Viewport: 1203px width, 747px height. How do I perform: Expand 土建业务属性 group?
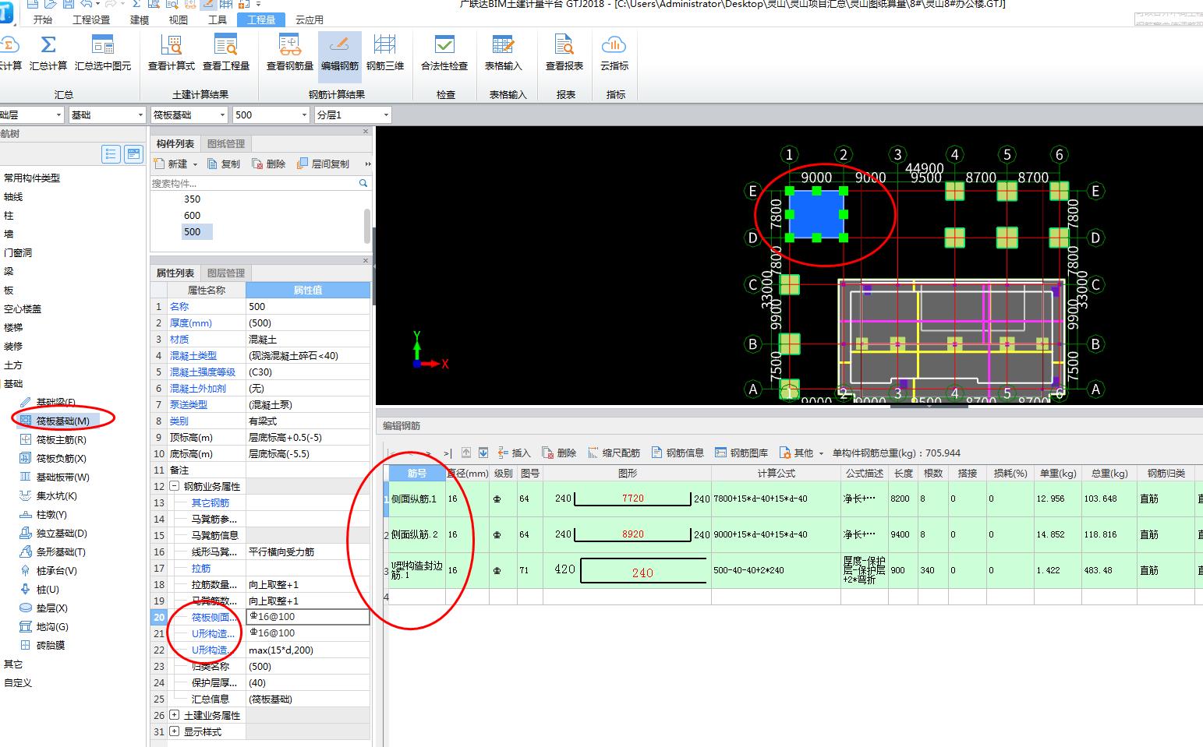point(174,715)
